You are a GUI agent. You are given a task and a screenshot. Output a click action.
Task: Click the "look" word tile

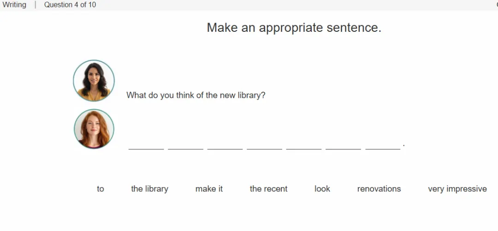pos(322,189)
